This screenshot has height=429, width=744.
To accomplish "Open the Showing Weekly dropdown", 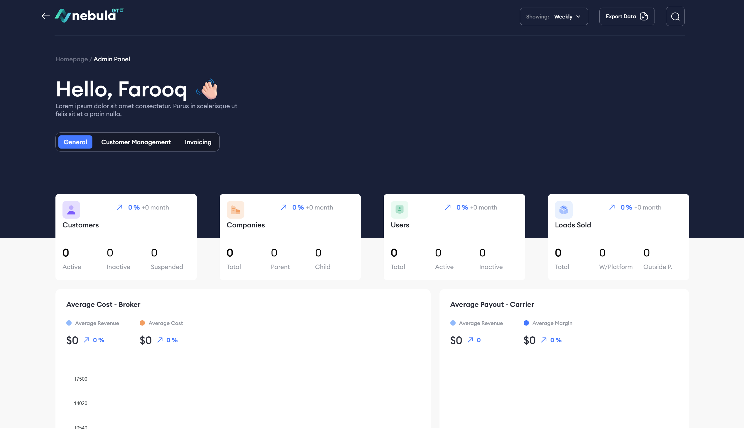I will click(x=554, y=16).
